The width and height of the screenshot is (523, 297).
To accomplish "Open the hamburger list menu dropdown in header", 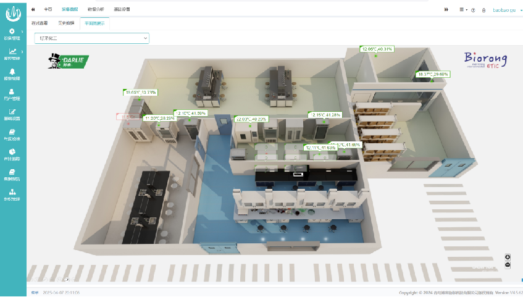I will tap(463, 10).
